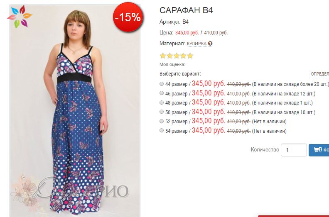Open the КУЛИРКА material link
329x217 pixels.
196,44
